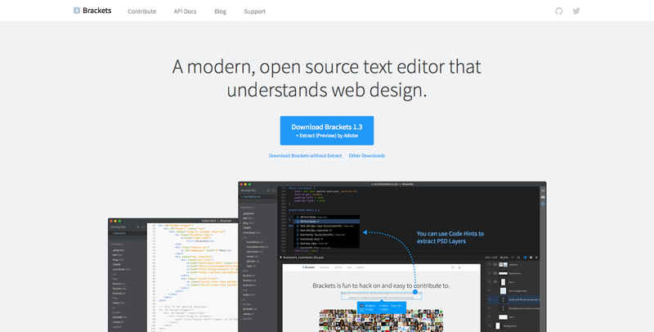Click Working Files gear in index.html window
654x332 pixels.
click(x=138, y=227)
